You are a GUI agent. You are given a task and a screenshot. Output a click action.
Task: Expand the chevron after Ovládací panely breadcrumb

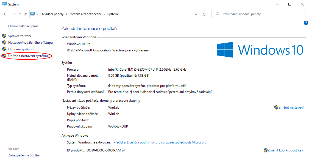click(x=66, y=14)
